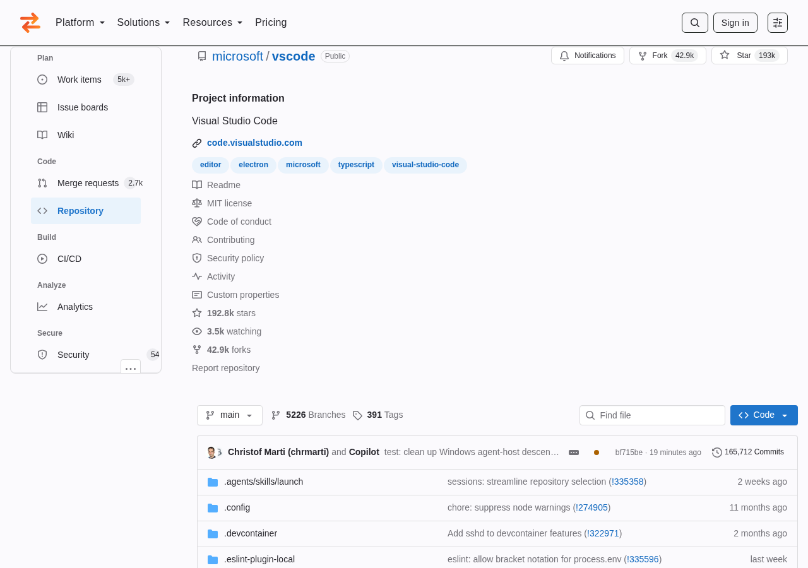Click the Activity pulse icon

pos(197,276)
